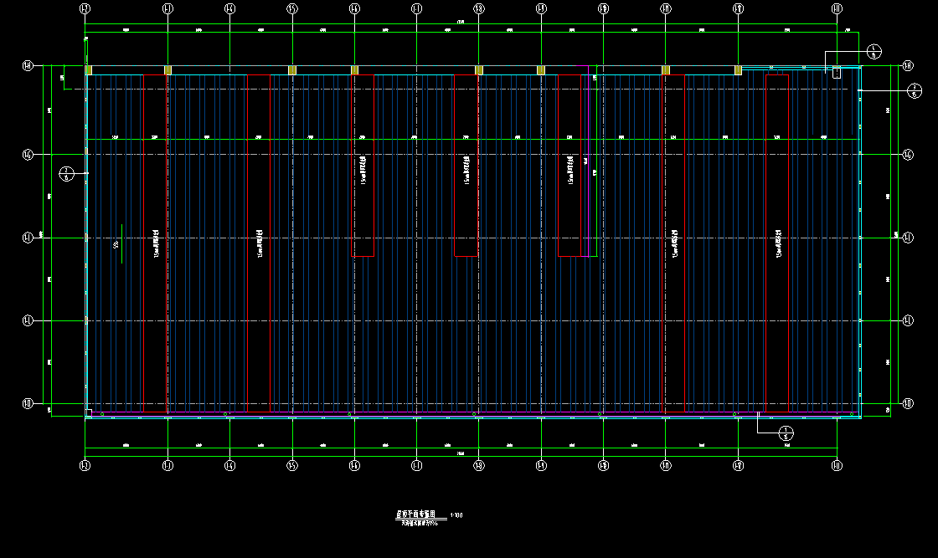Select the 5% slope annotation near left edge
This screenshot has width=938, height=558.
(116, 243)
